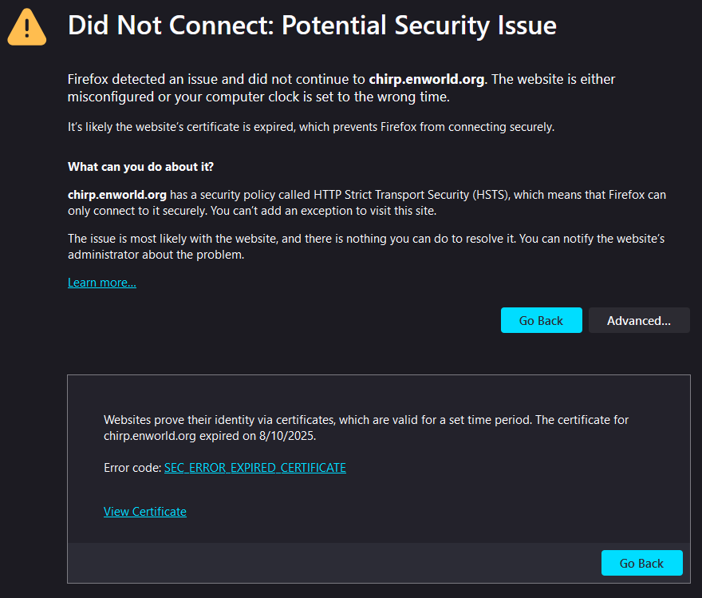
Task: Expand the Advanced… details button
Action: tap(639, 320)
